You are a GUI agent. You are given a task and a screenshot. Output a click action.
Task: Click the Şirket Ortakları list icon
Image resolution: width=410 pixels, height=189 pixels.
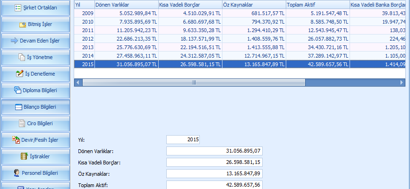pyautogui.click(x=18, y=8)
